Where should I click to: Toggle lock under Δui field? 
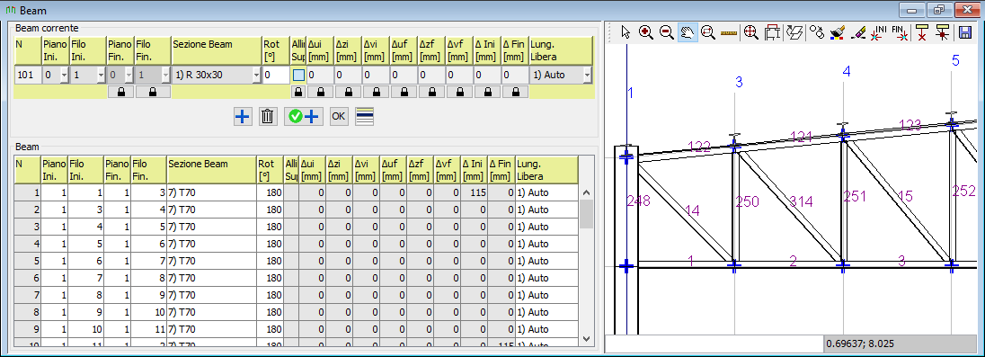coord(320,92)
